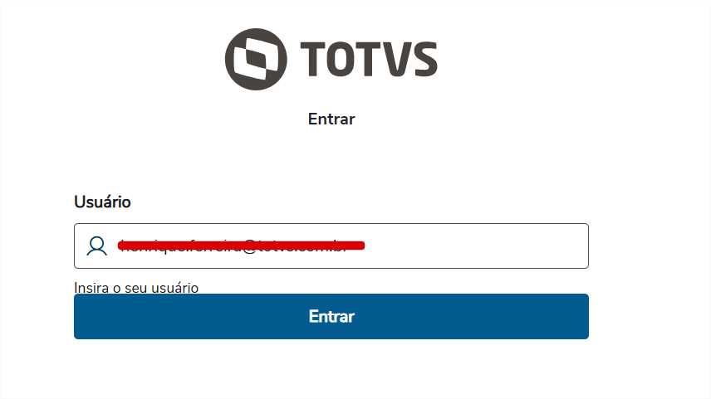Click the bold 'Usuário' heading text
The height and width of the screenshot is (399, 711).
102,202
